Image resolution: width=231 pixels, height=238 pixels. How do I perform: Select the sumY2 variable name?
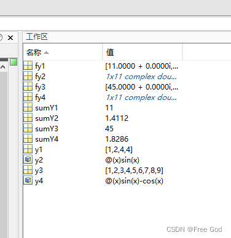coord(47,118)
